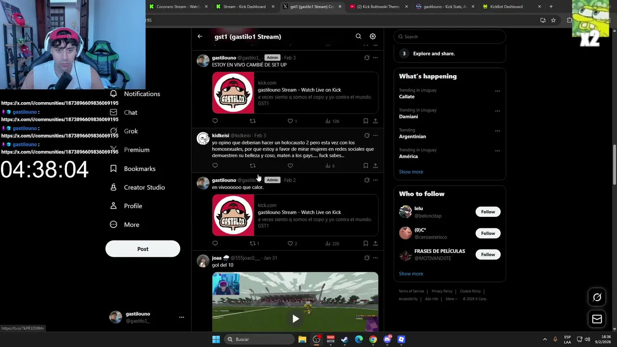
Task: Click the Windows Buscar search box
Action: pos(260,339)
